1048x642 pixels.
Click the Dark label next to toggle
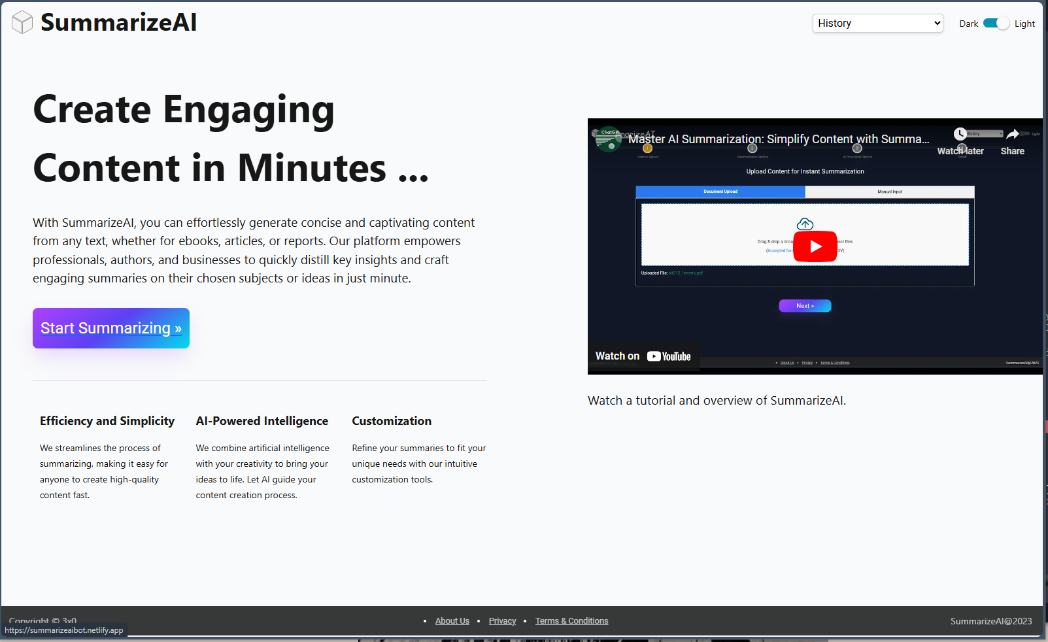click(x=968, y=24)
